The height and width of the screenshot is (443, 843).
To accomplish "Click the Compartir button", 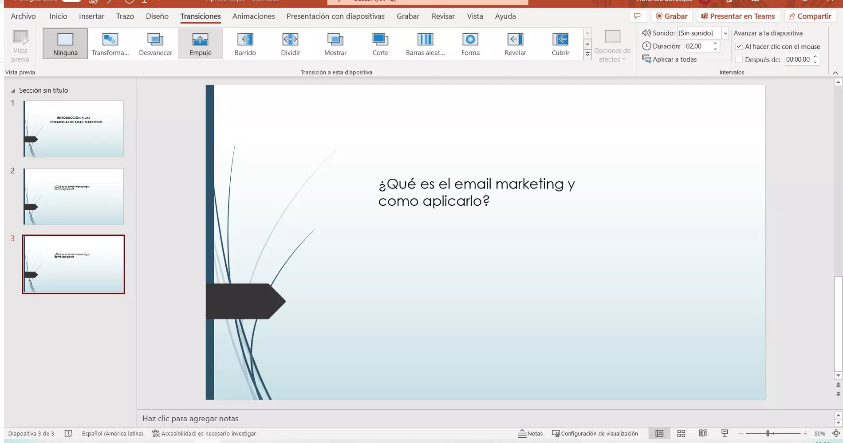I will point(810,16).
